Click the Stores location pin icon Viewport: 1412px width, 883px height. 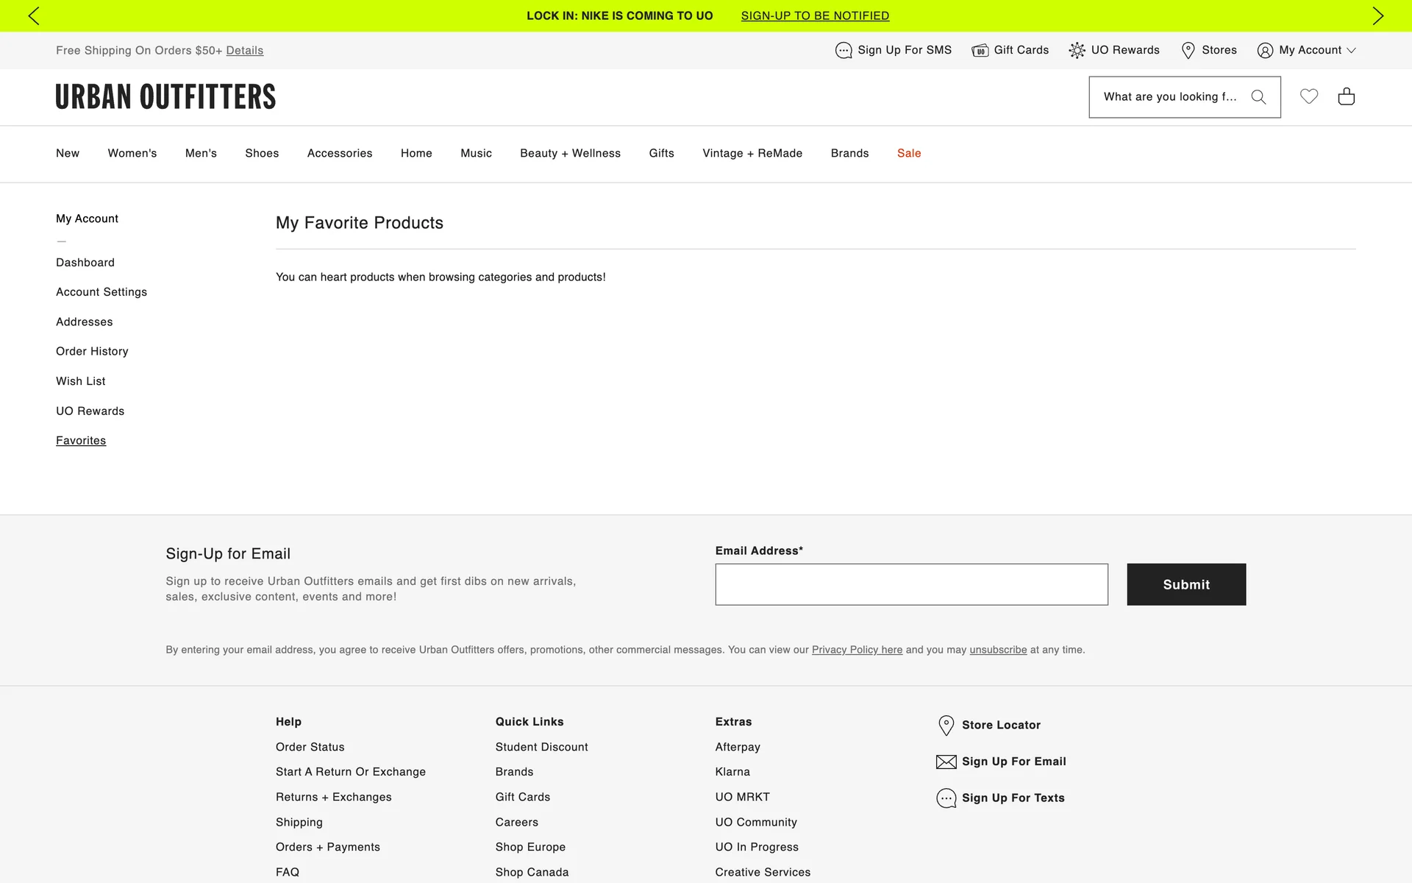pos(1188,50)
